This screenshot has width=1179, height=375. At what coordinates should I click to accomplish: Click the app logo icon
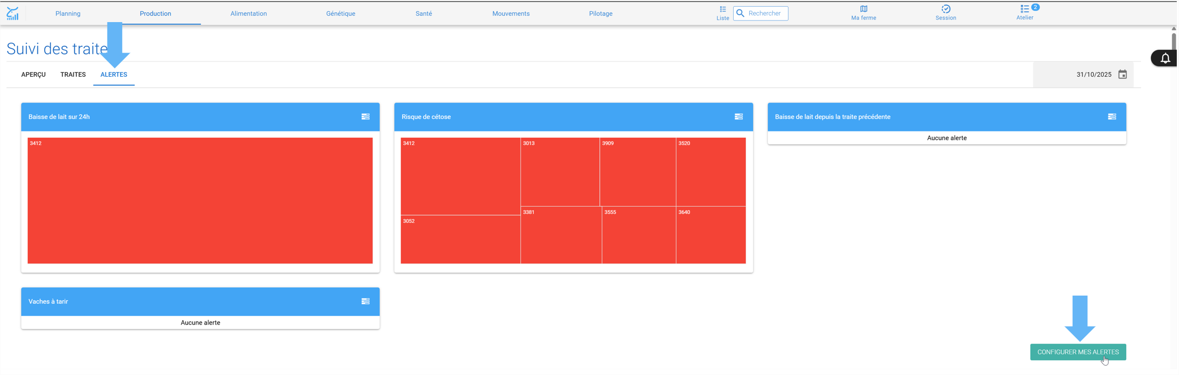coord(13,13)
